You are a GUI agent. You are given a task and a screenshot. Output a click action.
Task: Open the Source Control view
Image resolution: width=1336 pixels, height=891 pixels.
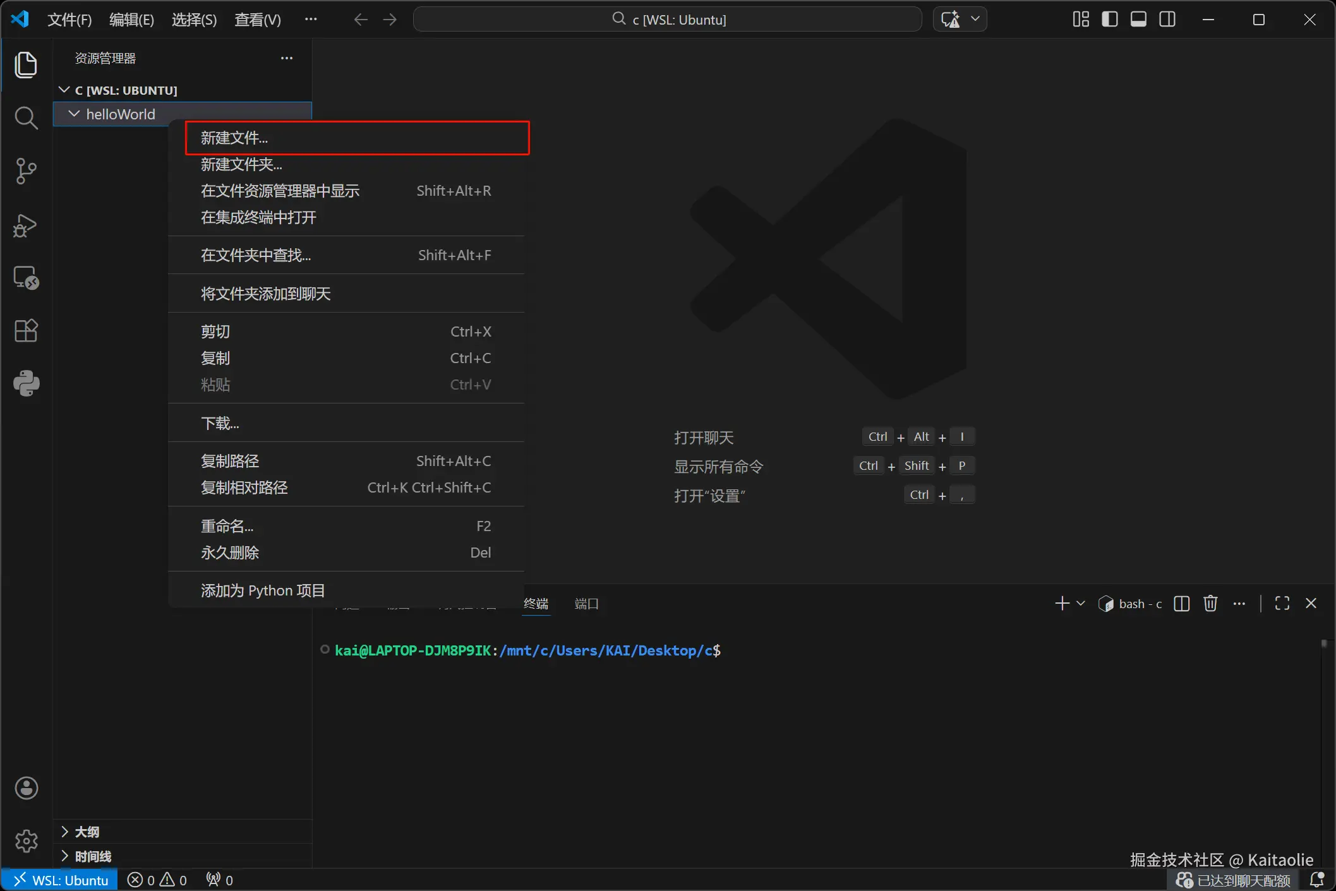[26, 171]
